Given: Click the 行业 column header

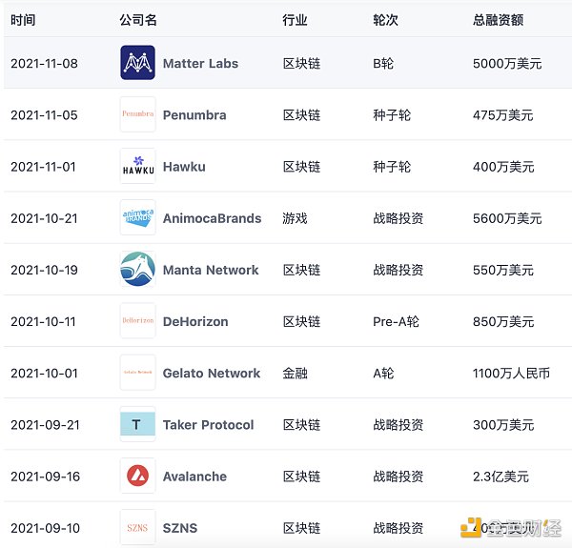Looking at the screenshot, I should [x=295, y=20].
